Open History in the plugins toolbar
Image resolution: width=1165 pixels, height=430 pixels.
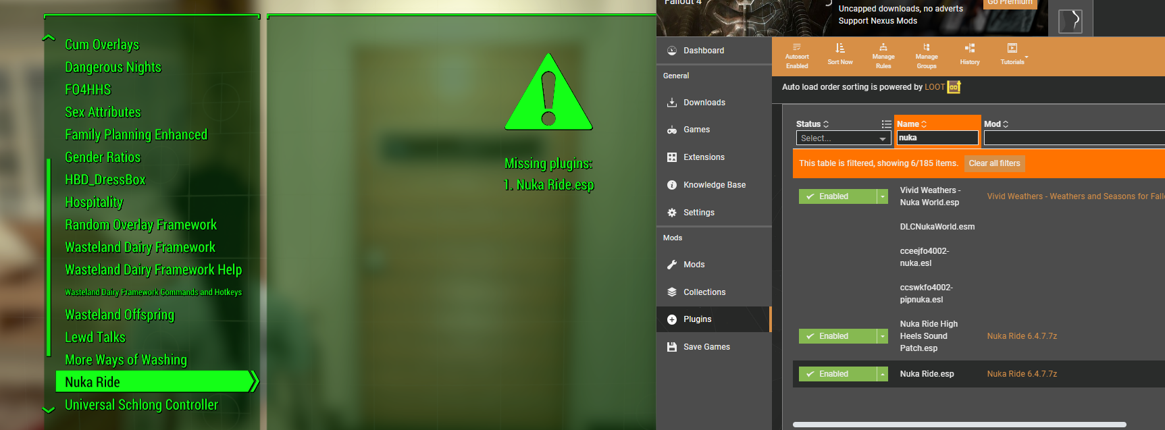coord(970,55)
